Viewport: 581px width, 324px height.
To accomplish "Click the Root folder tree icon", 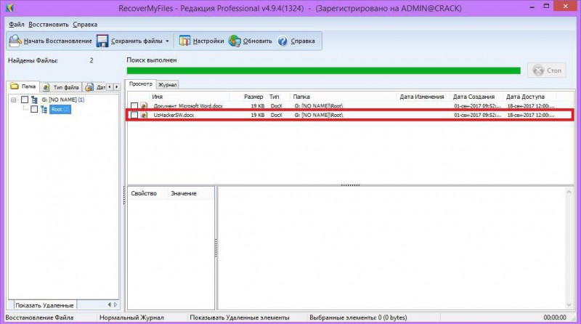I will click(x=44, y=110).
